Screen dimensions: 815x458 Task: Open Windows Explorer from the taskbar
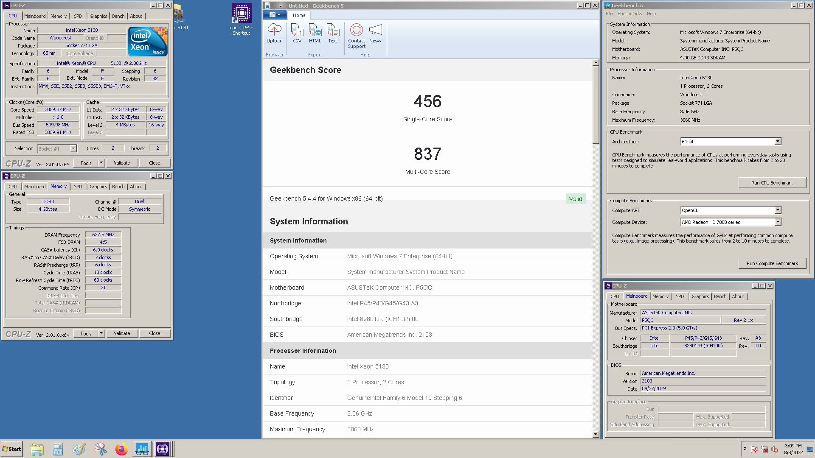tap(37, 449)
